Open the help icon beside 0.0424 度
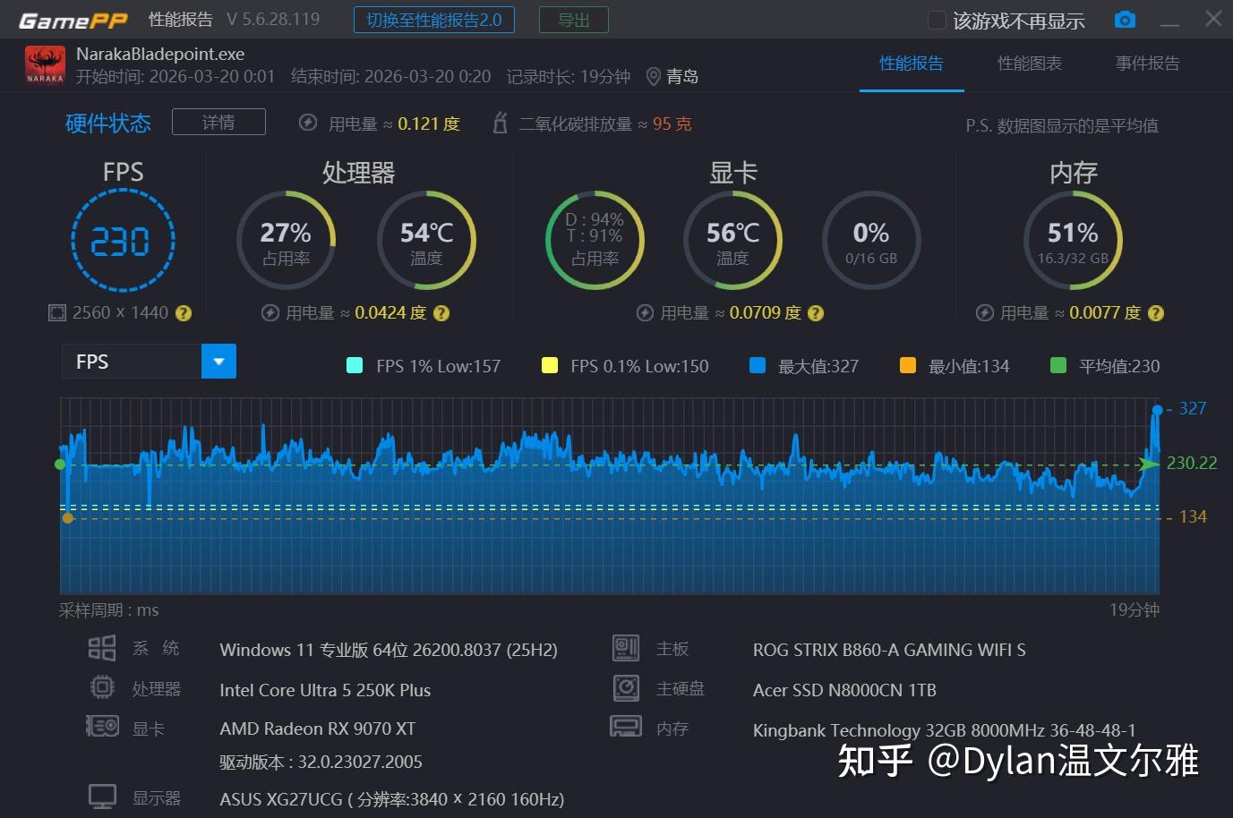The height and width of the screenshot is (818, 1233). [441, 313]
